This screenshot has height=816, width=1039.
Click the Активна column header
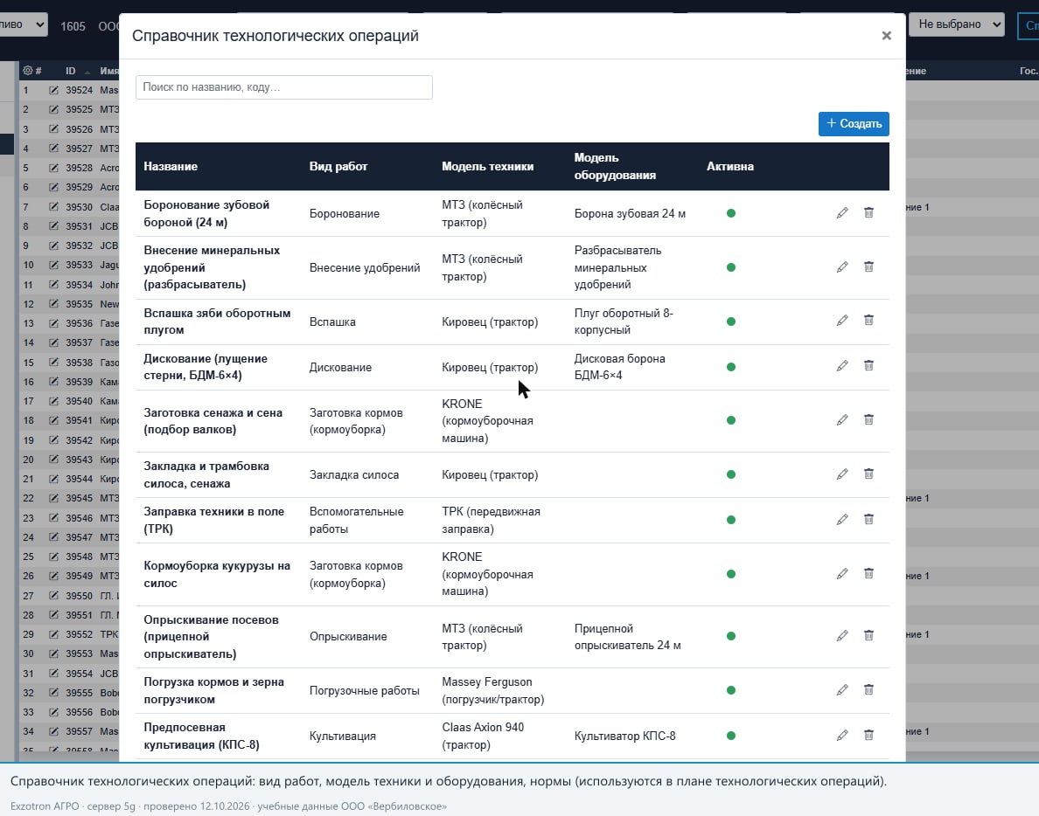730,167
